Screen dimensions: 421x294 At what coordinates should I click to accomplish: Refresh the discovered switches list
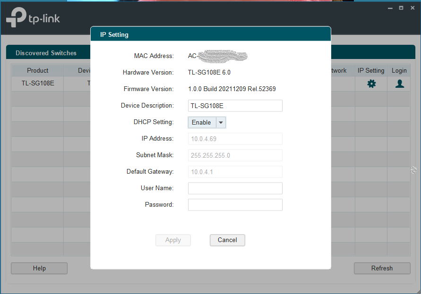point(382,268)
